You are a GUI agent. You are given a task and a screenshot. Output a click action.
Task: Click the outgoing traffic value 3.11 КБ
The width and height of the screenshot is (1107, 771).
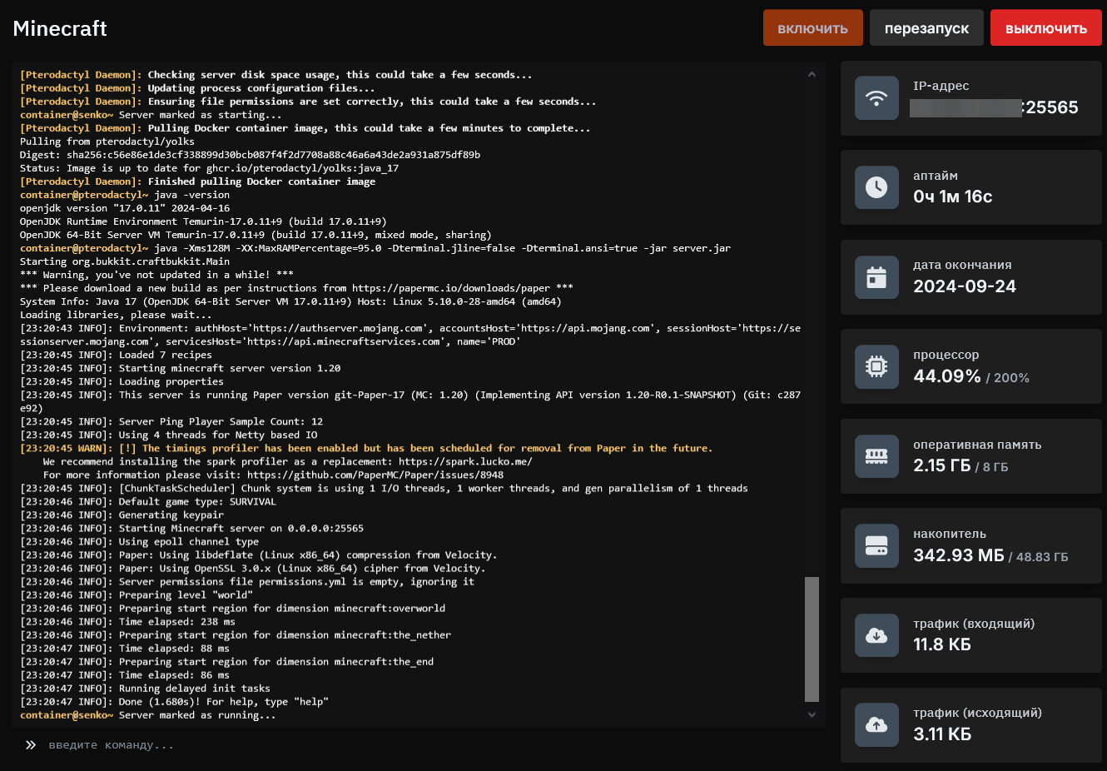tap(942, 734)
